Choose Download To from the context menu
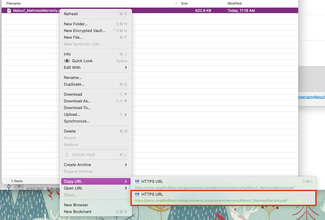Screen dimensions: 325x220 pyautogui.click(x=77, y=108)
